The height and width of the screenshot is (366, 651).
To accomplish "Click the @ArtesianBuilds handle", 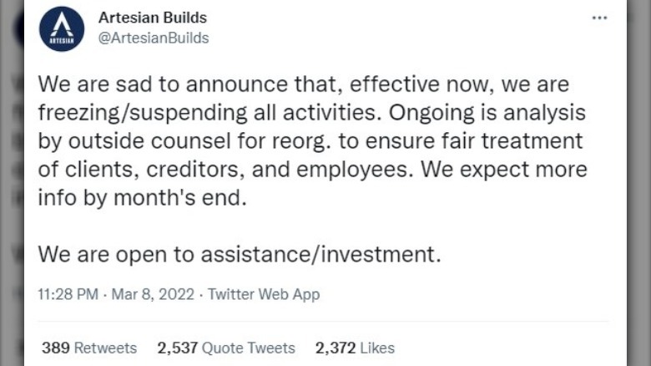I will pos(154,38).
